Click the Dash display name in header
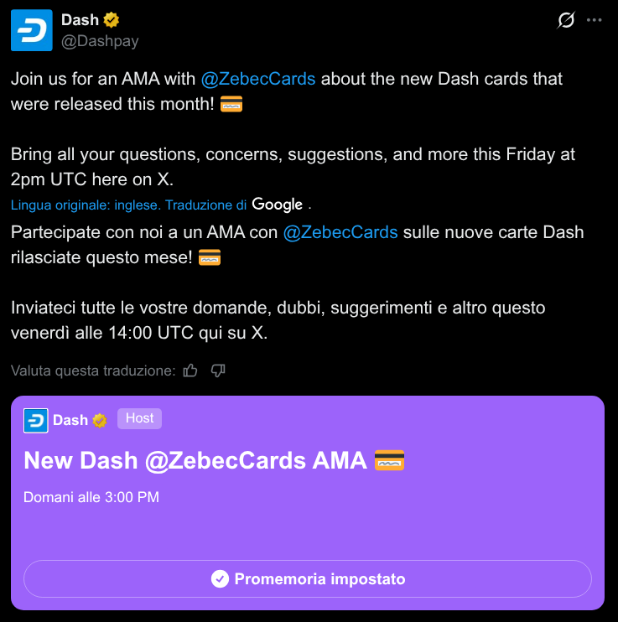Image resolution: width=618 pixels, height=622 pixels. (x=80, y=20)
